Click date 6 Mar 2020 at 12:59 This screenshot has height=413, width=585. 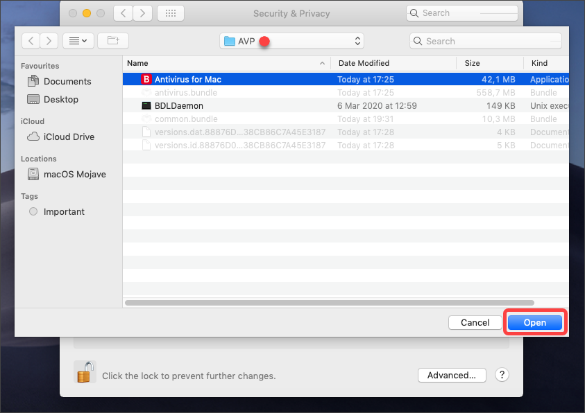[377, 106]
